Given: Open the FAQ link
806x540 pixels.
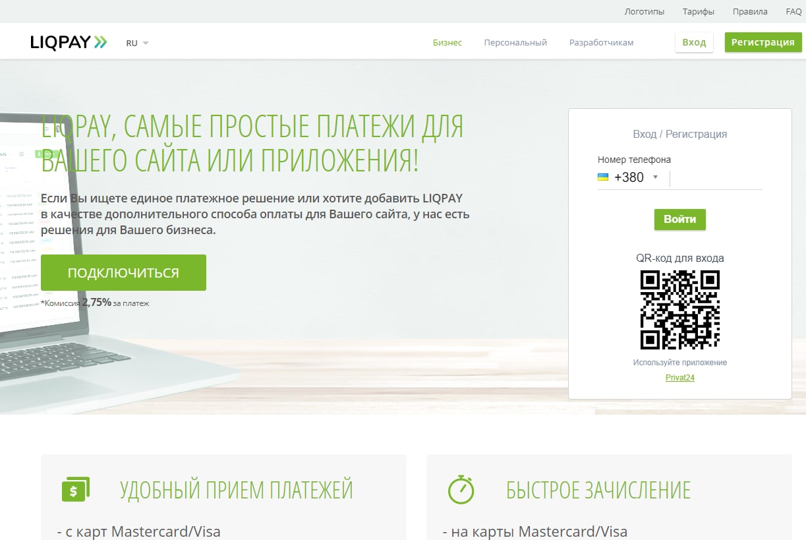Looking at the screenshot, I should pyautogui.click(x=793, y=11).
